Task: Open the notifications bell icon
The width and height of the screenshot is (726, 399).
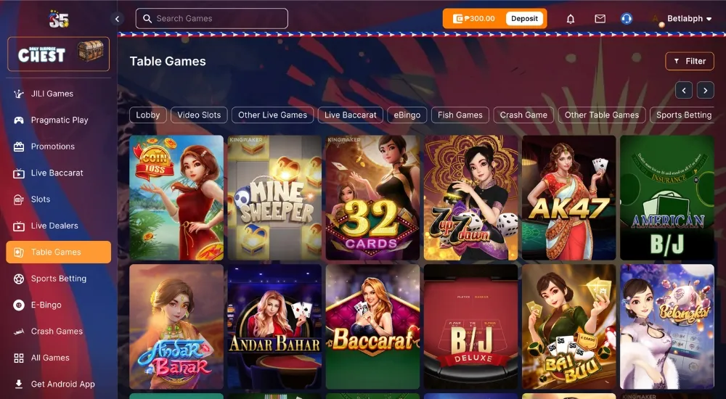Action: 571,19
